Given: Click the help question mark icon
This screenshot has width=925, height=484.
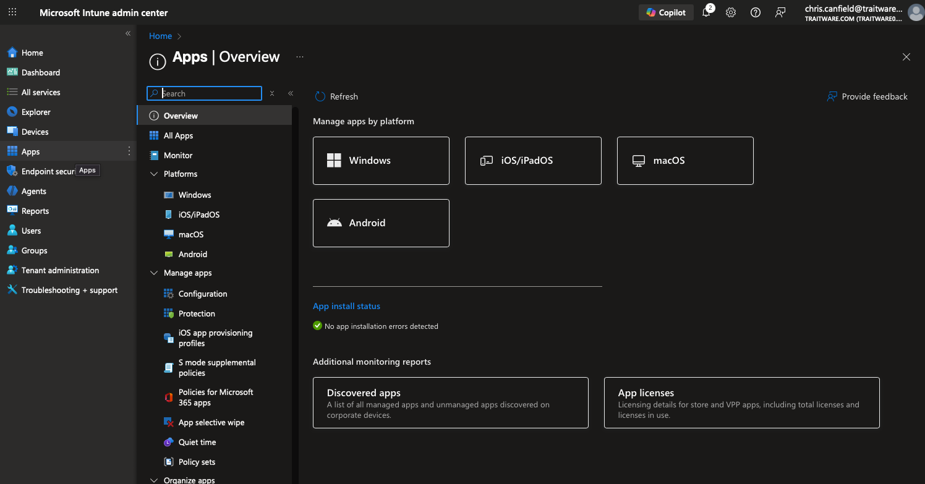Looking at the screenshot, I should click(x=755, y=12).
